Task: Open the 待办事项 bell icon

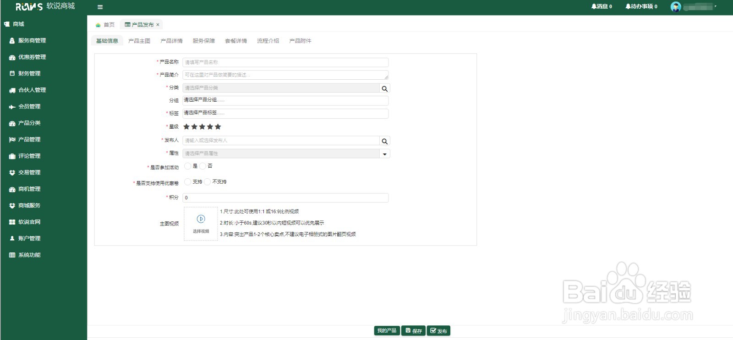Action: (x=628, y=6)
